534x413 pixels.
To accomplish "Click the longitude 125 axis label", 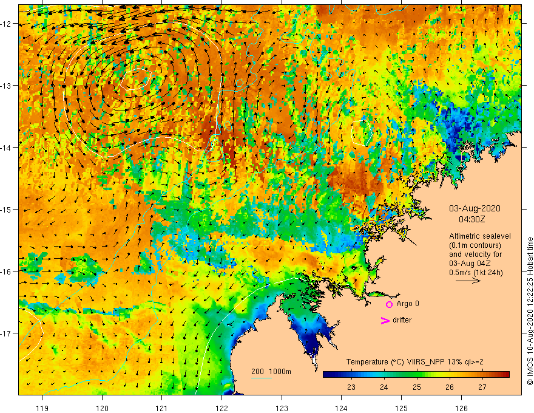I will point(401,408).
